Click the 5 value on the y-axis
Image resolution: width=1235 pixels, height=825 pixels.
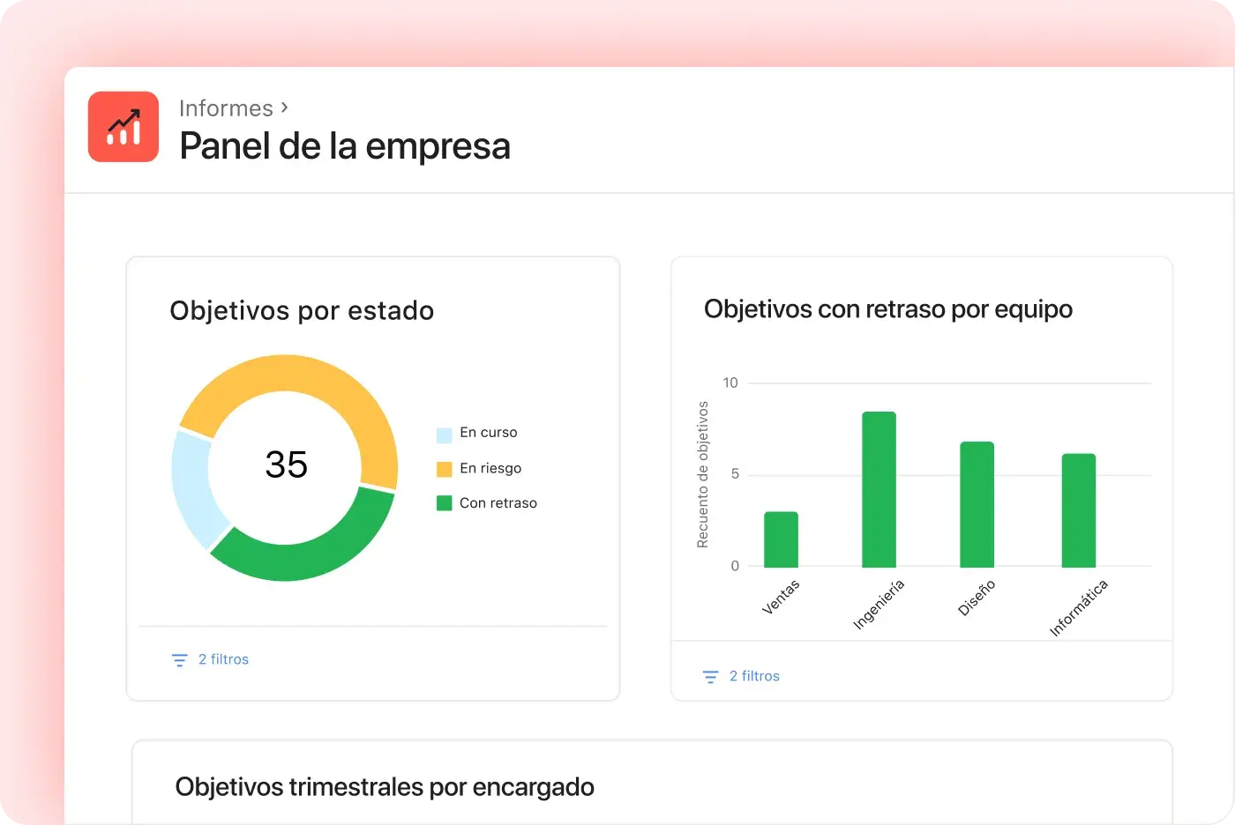tap(735, 474)
